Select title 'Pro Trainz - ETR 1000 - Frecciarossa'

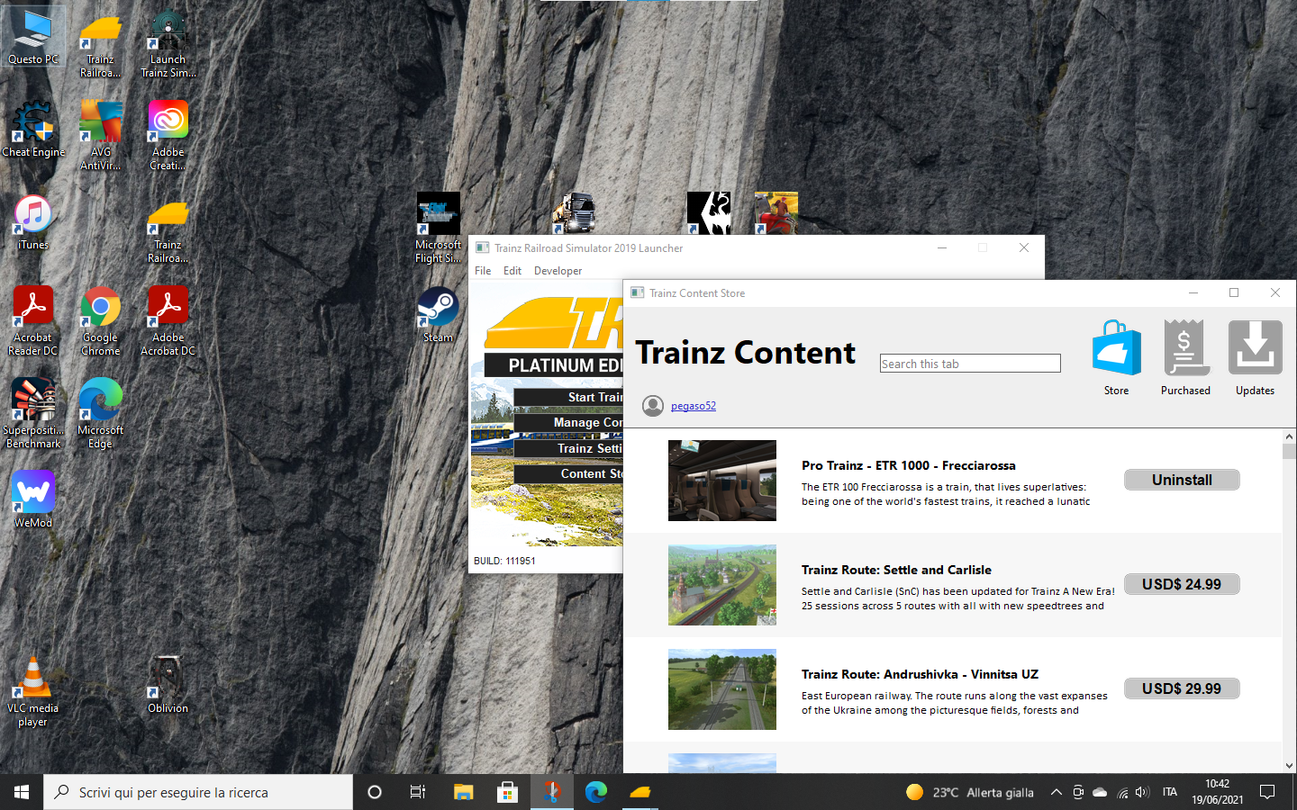909,465
